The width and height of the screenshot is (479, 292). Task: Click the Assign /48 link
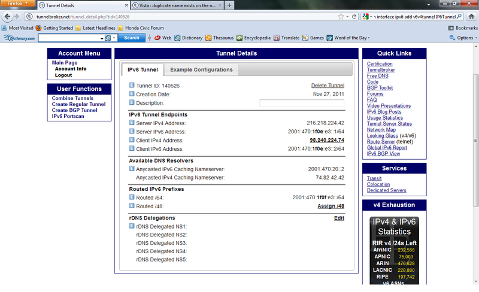(331, 206)
